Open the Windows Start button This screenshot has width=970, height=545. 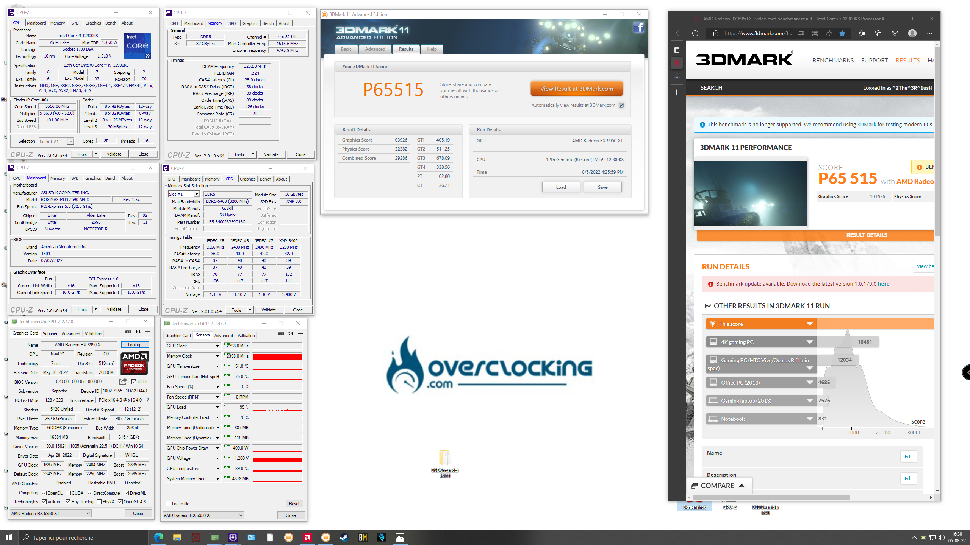click(9, 537)
